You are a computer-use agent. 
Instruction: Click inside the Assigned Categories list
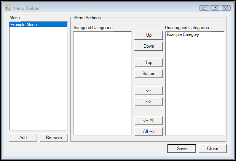(x=102, y=83)
